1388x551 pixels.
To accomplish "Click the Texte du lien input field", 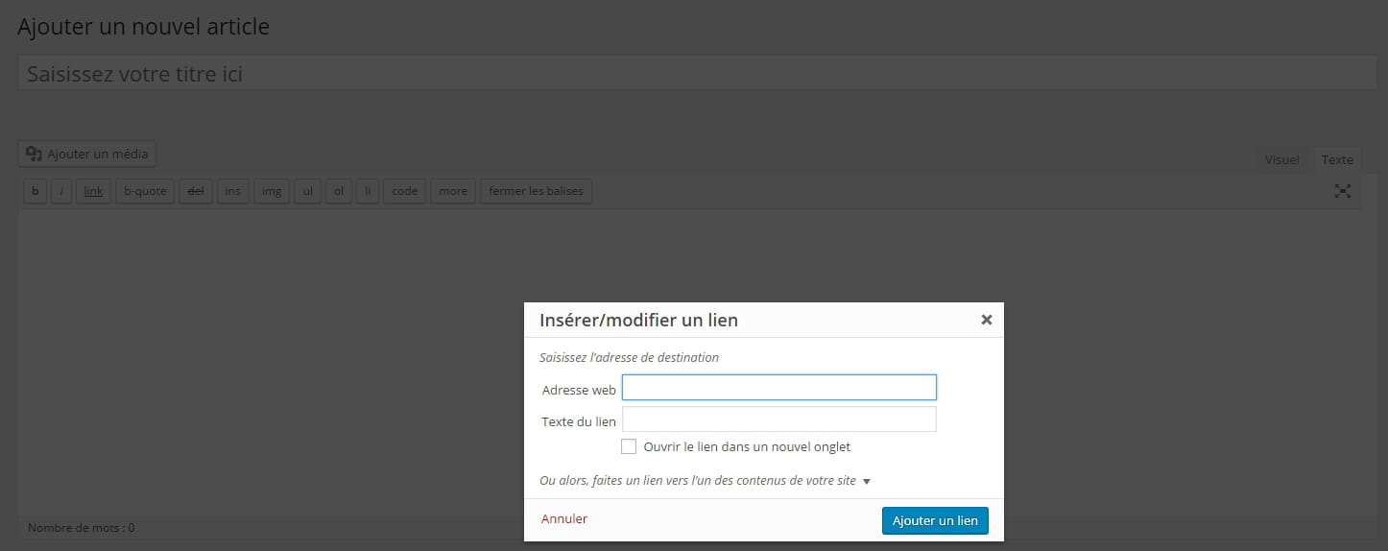I will click(x=779, y=419).
